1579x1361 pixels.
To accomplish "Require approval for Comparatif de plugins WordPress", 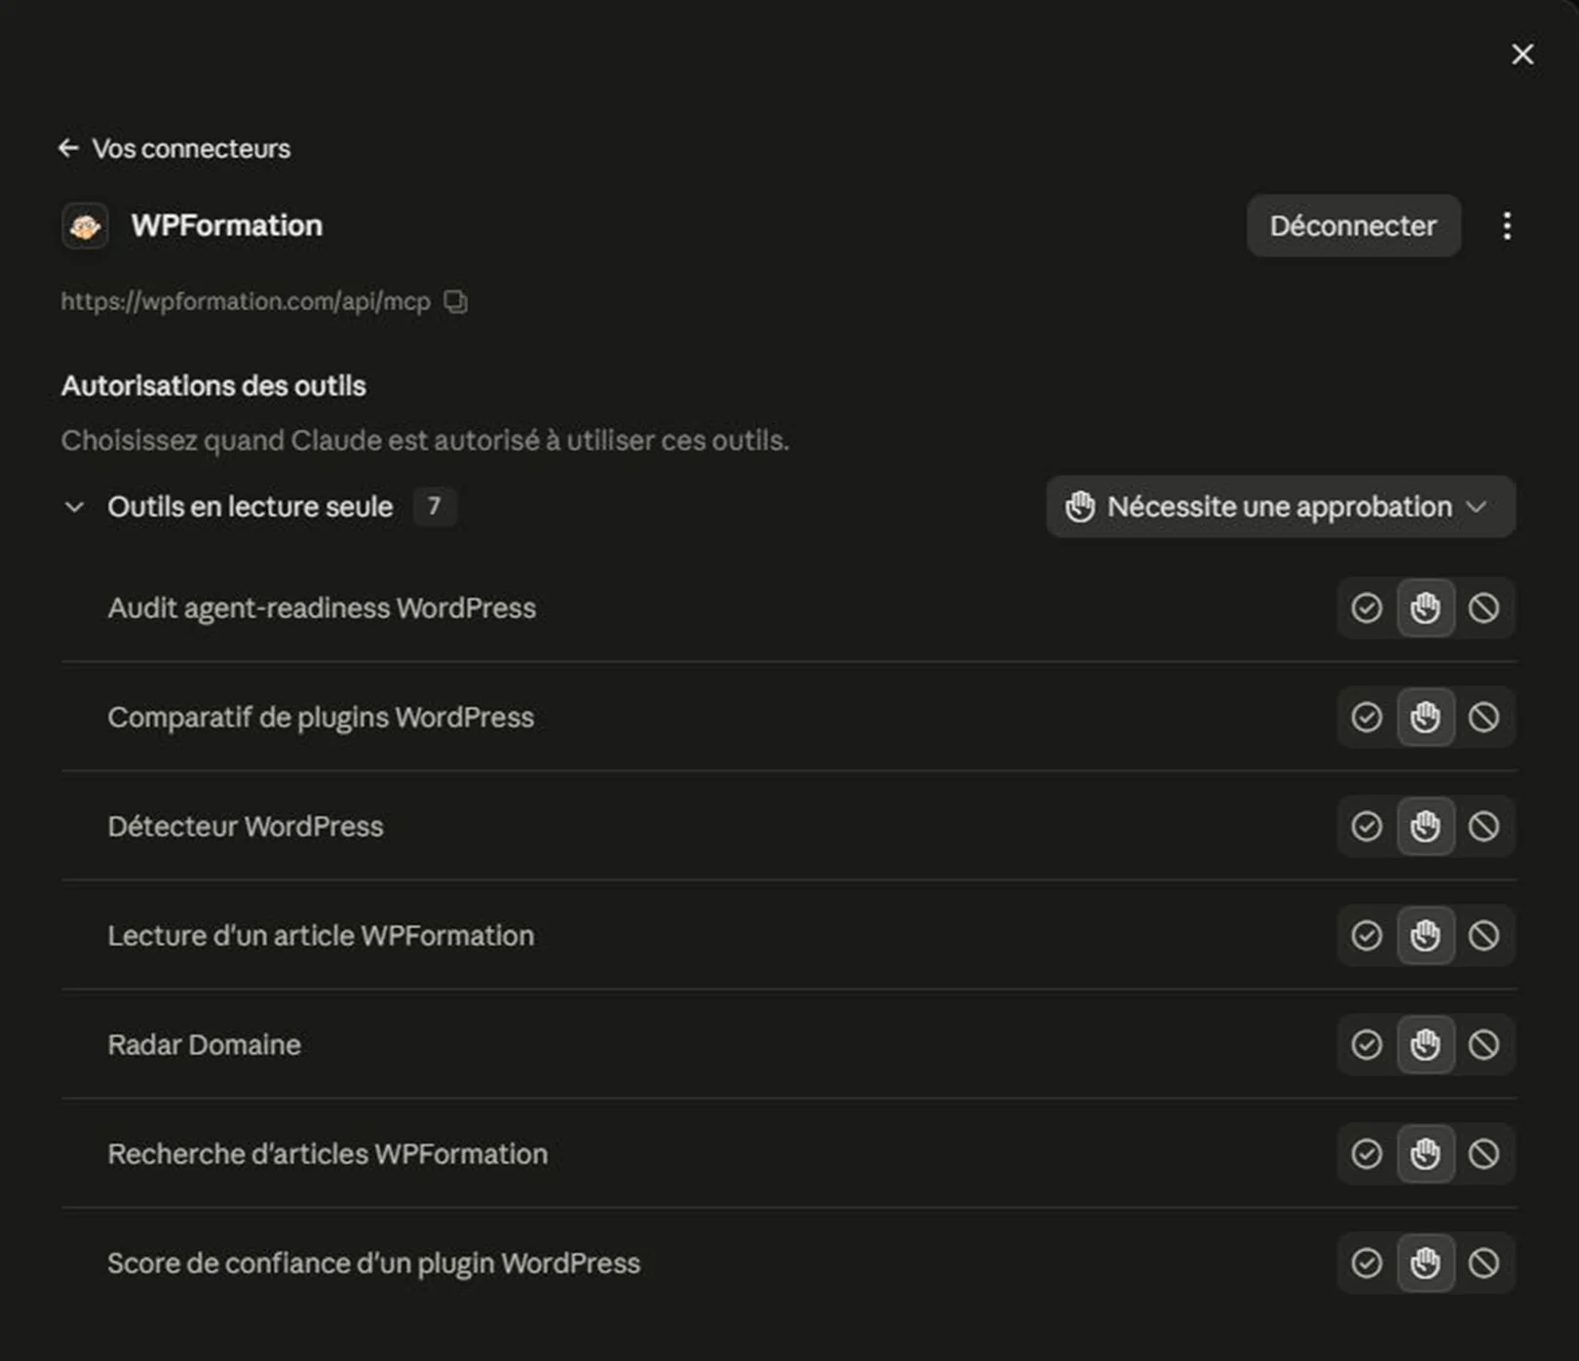I will point(1425,718).
